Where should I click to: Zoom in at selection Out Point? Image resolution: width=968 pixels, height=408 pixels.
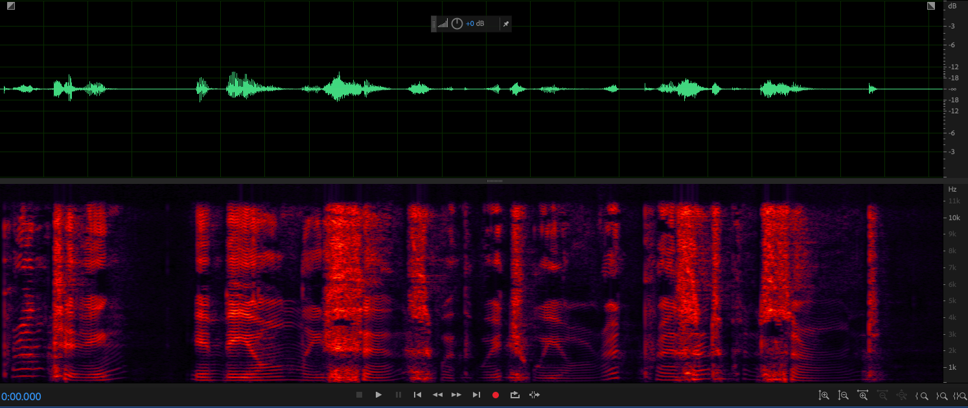point(942,395)
